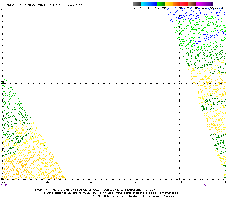Pick the yellow 20-25 knots legend segment
The height and width of the screenshot is (198, 226).
click(x=169, y=4)
